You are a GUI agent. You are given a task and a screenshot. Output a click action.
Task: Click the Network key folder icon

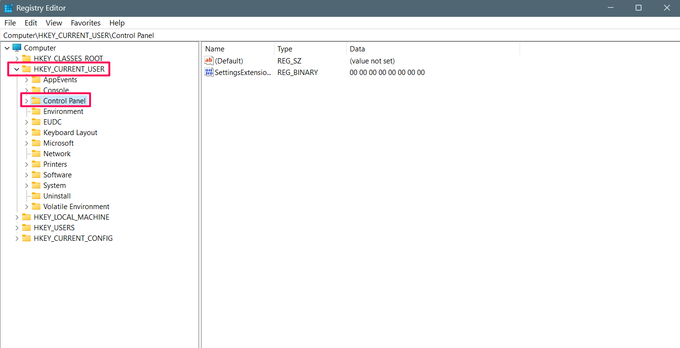pyautogui.click(x=36, y=154)
